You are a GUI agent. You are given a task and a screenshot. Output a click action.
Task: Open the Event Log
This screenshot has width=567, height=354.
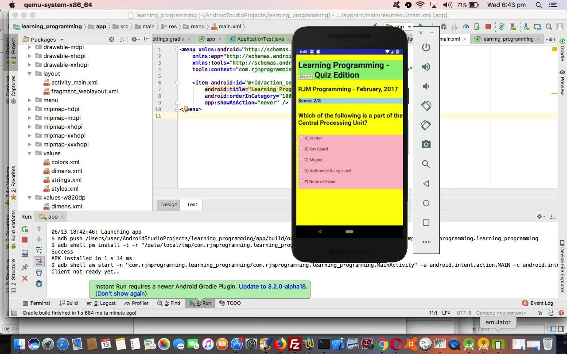coord(538,303)
